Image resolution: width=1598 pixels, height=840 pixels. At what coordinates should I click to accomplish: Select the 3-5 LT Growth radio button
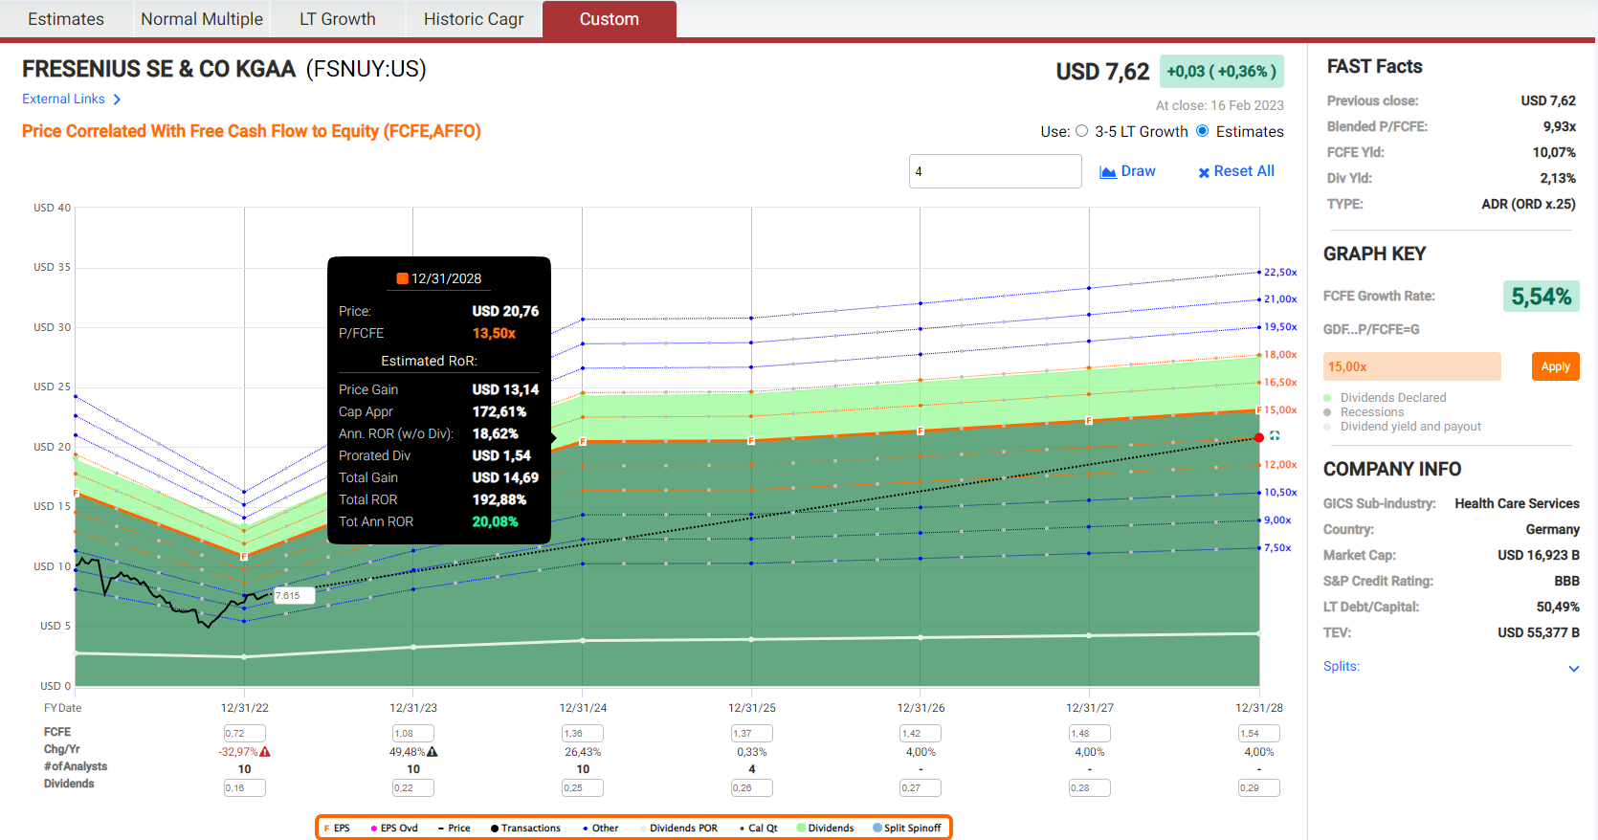coord(1082,132)
